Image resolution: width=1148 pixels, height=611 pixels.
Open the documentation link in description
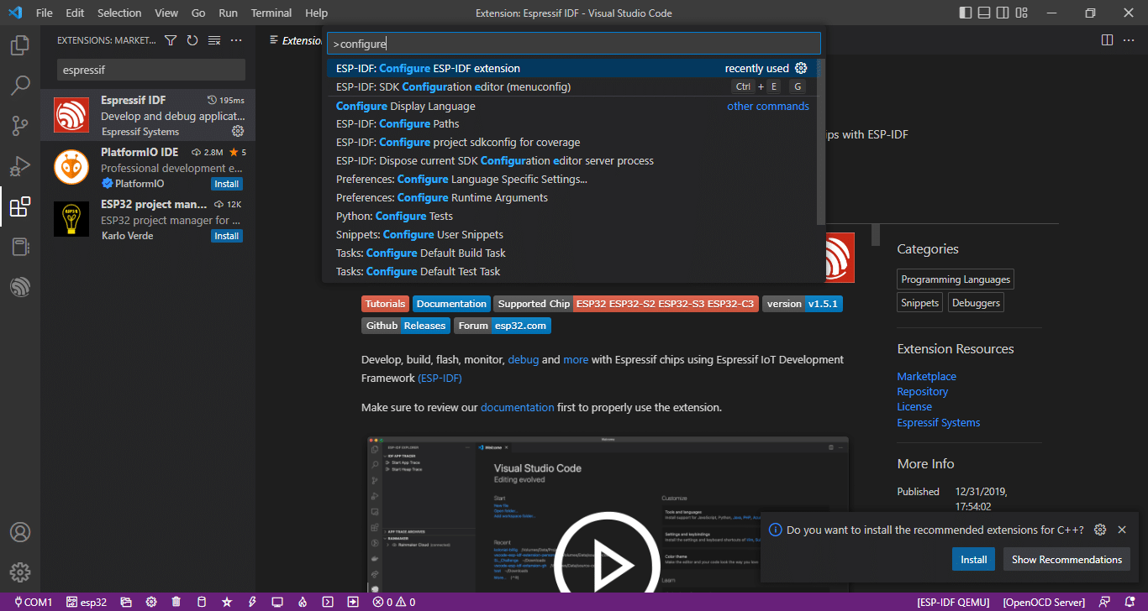pos(517,407)
